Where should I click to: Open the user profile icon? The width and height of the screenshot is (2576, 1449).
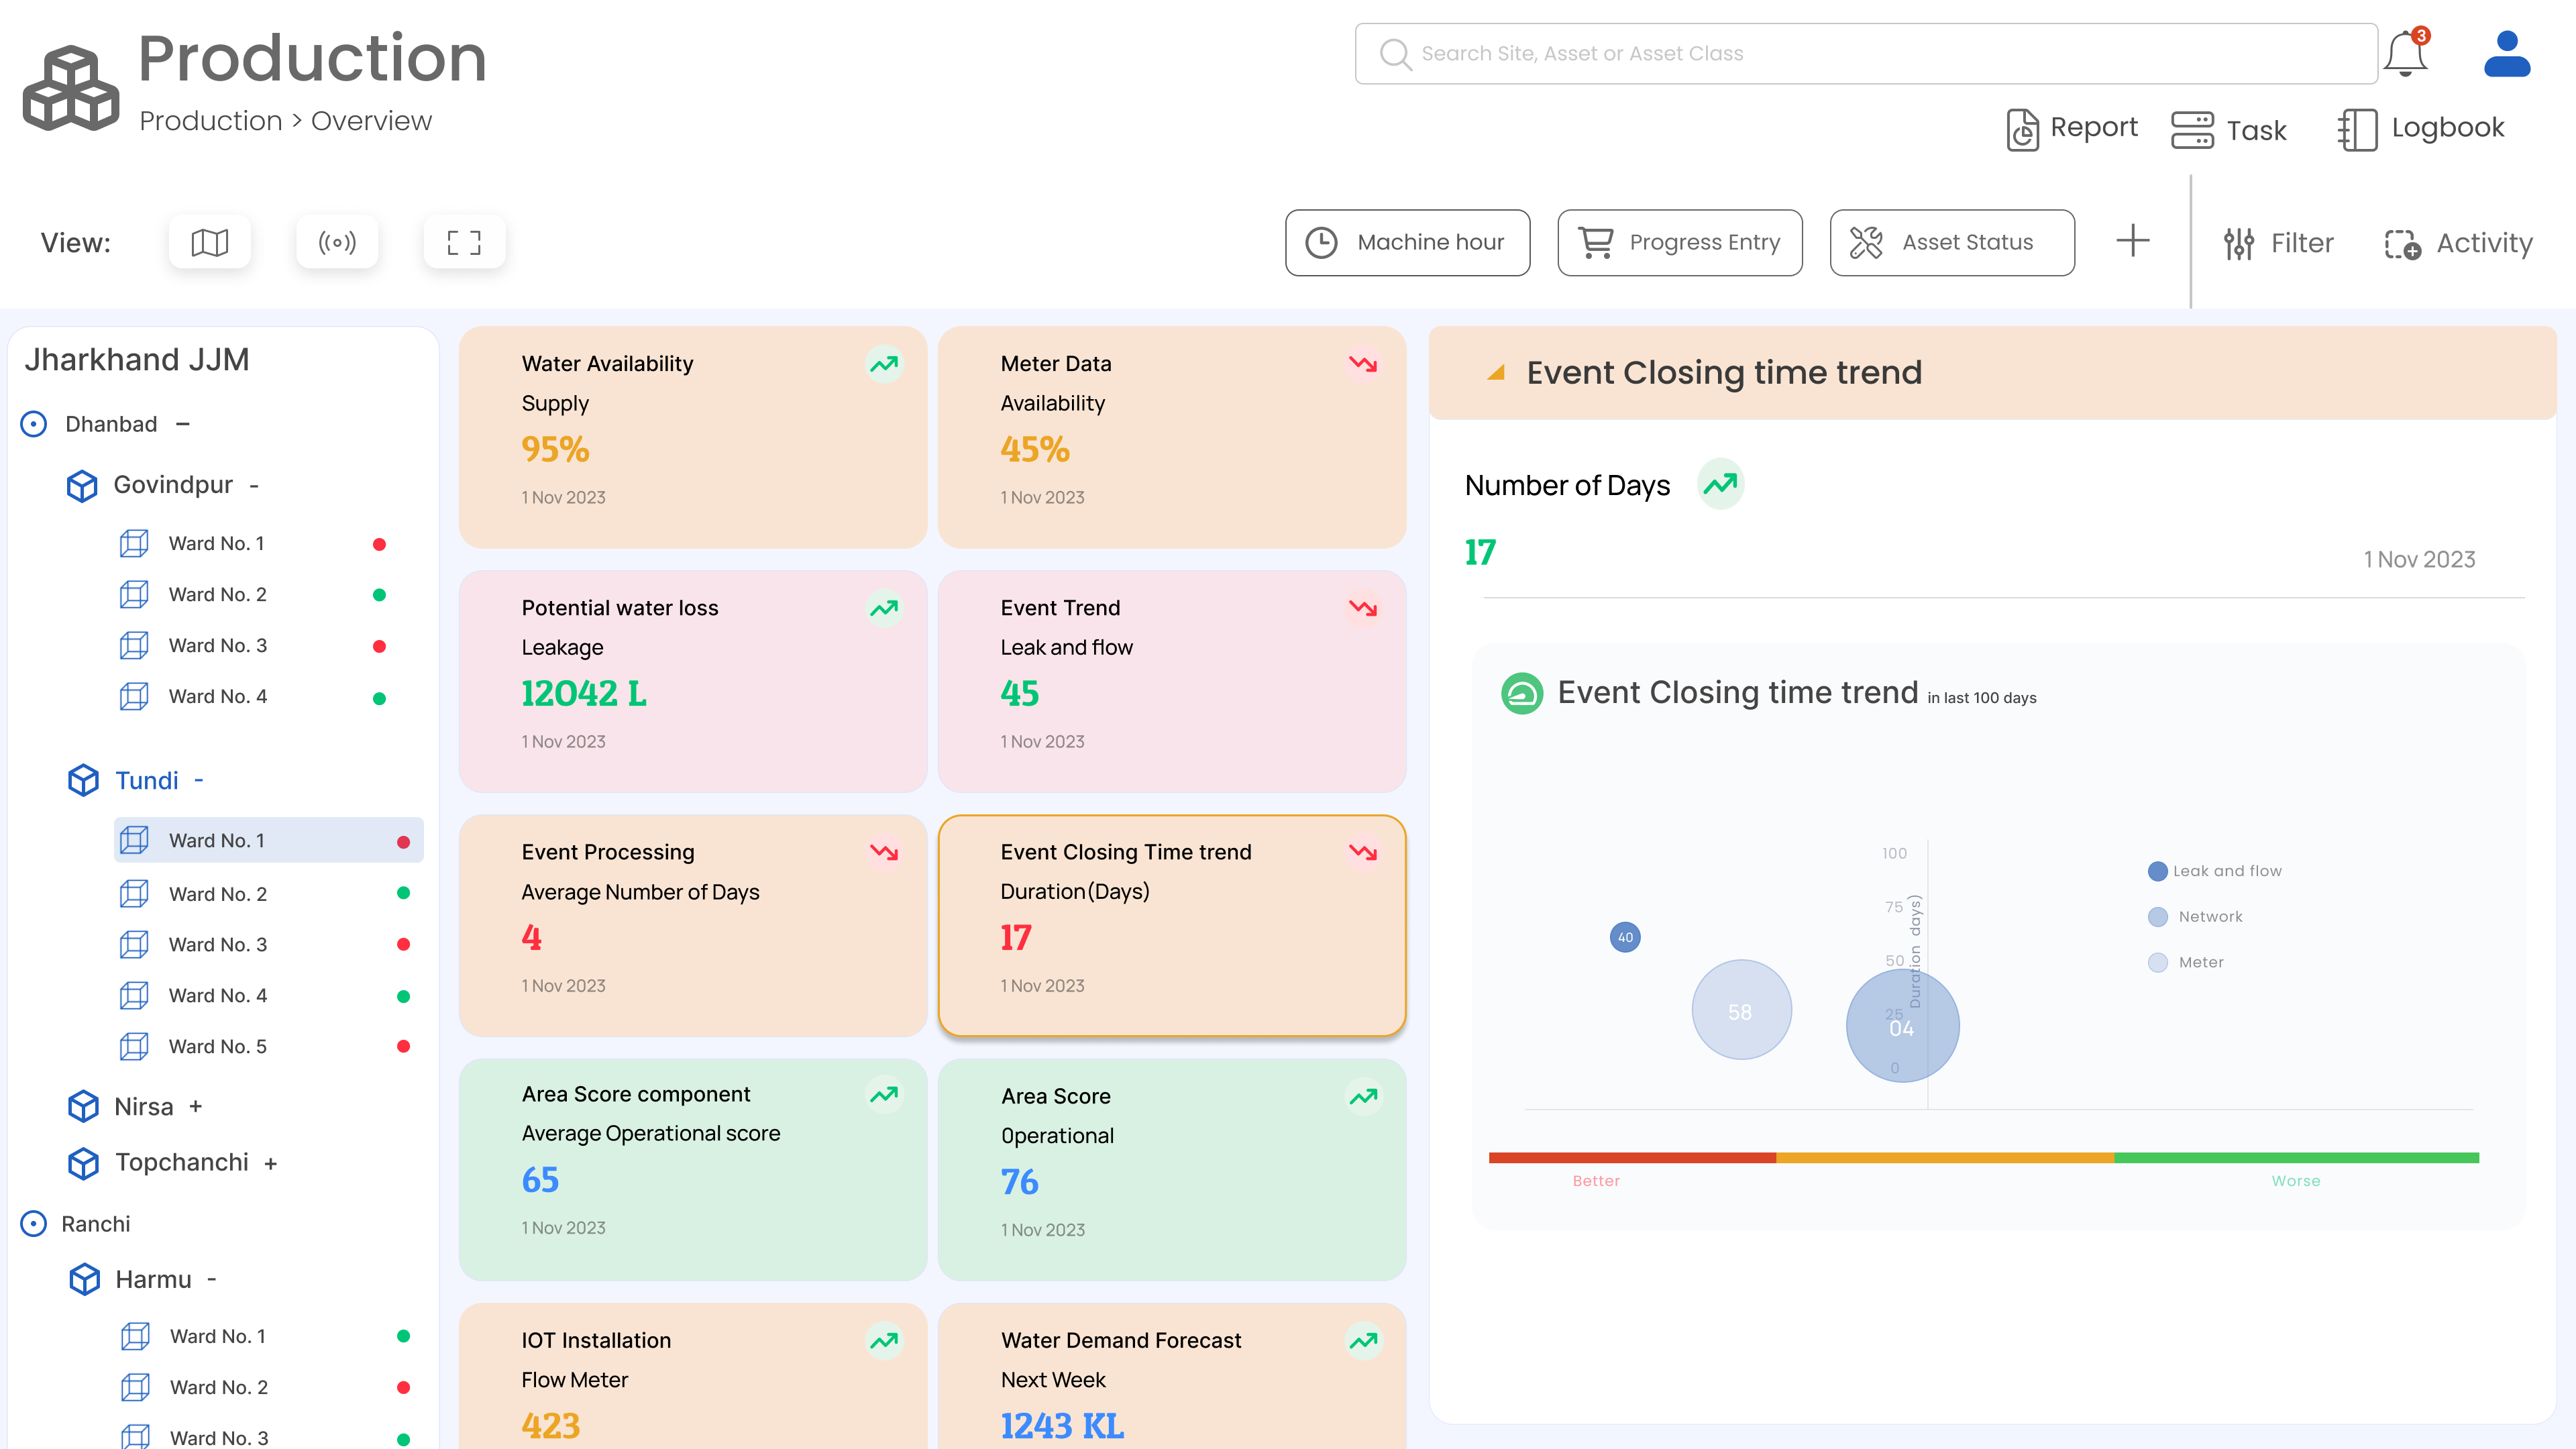click(x=2506, y=54)
